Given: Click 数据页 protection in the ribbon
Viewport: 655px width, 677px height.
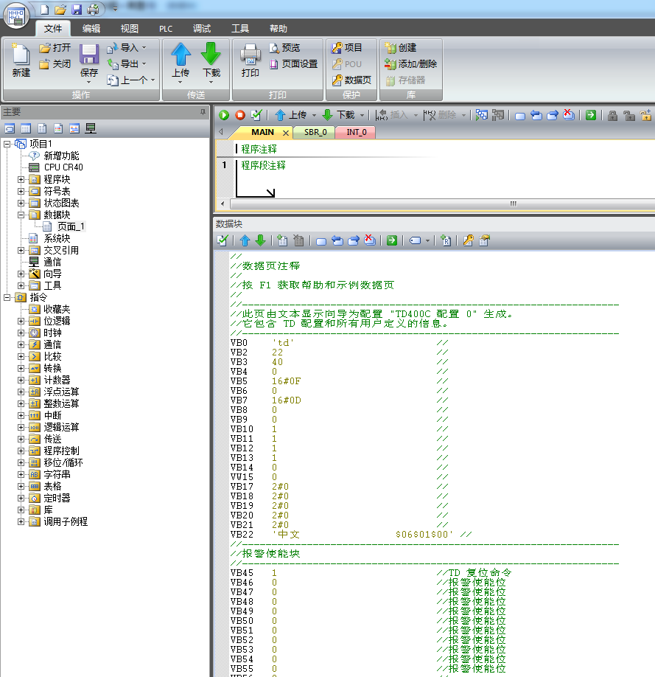Looking at the screenshot, I should click(351, 80).
